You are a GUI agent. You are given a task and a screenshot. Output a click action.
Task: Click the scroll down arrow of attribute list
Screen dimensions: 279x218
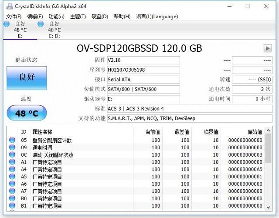[269, 208]
